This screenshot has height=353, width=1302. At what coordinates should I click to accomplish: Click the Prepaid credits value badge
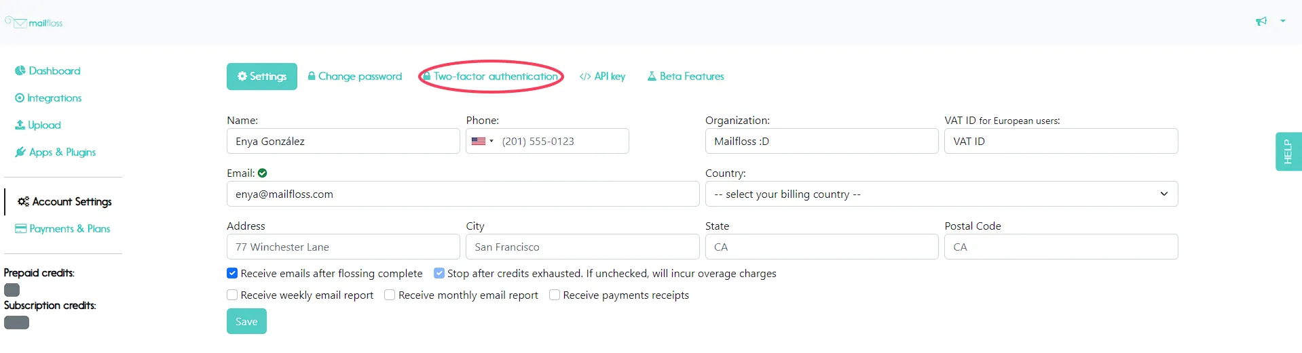12,290
